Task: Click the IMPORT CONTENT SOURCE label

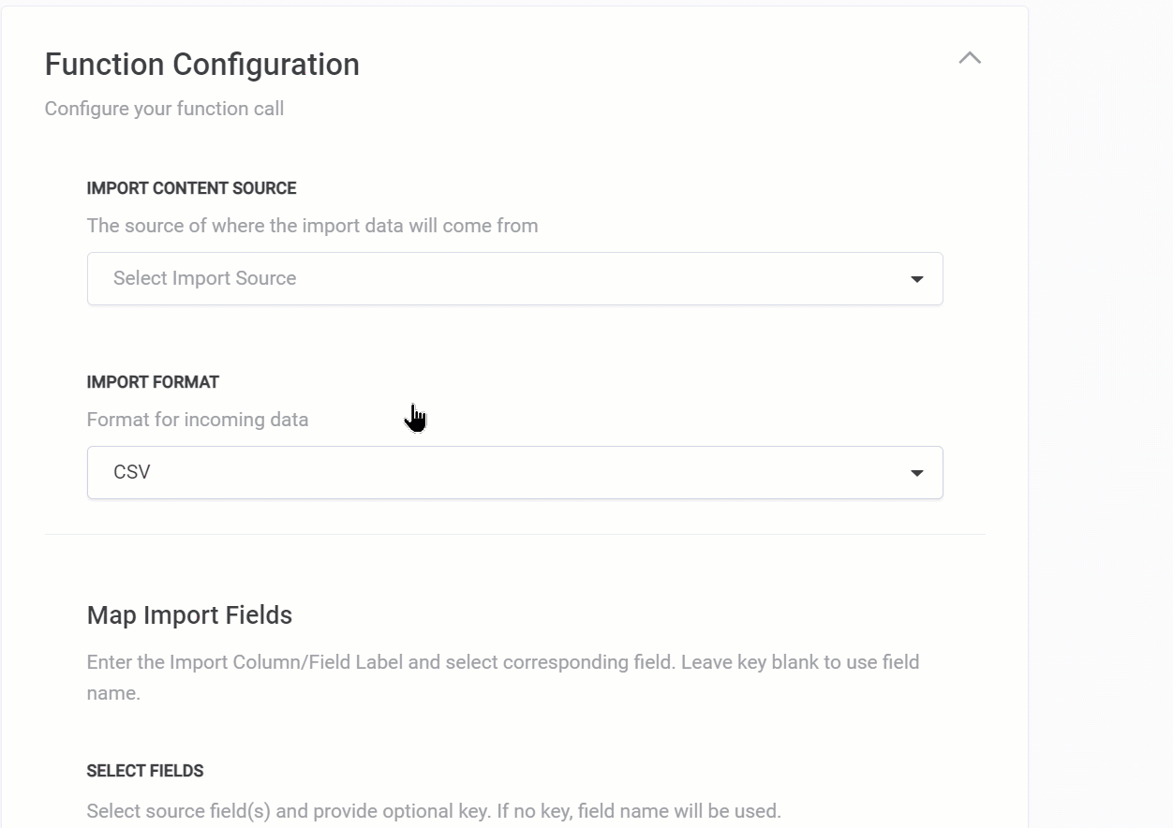Action: click(x=191, y=188)
